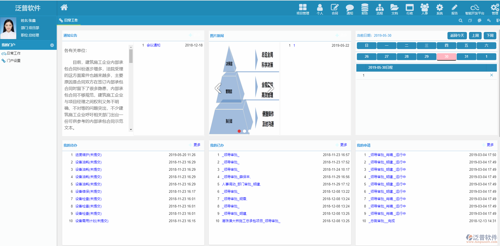Show next news image with right arrow
Screen dimensions: 500x246
point(271,88)
